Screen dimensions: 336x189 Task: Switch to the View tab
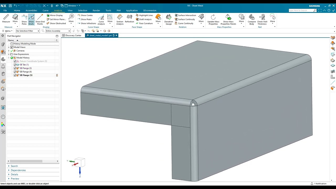[x=70, y=10]
